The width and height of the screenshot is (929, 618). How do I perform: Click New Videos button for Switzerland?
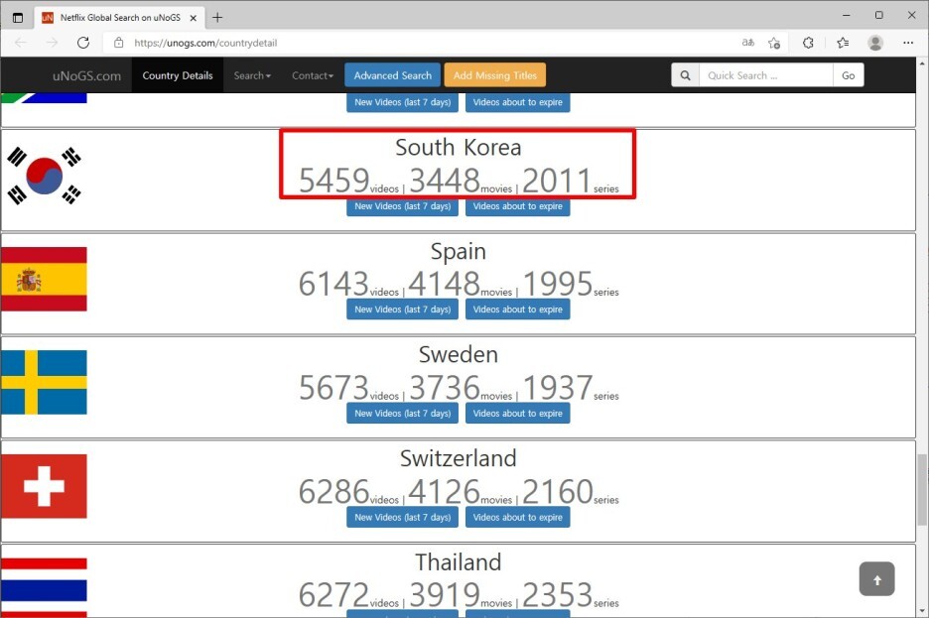(402, 517)
